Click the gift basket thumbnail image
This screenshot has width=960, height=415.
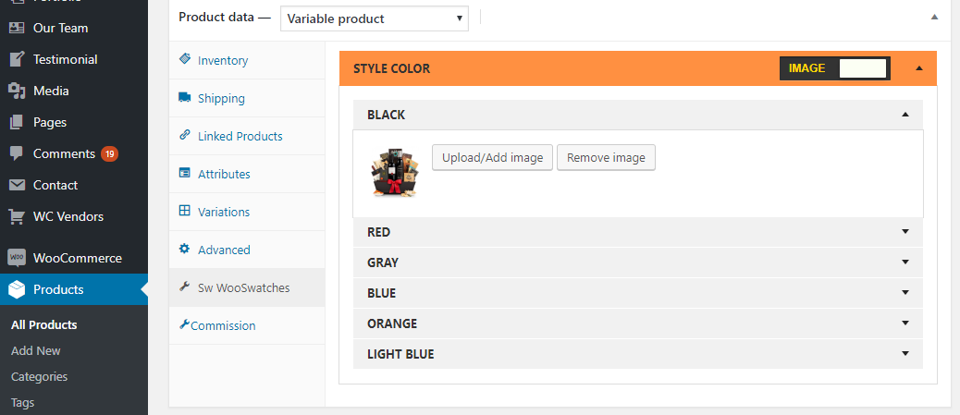(x=395, y=171)
